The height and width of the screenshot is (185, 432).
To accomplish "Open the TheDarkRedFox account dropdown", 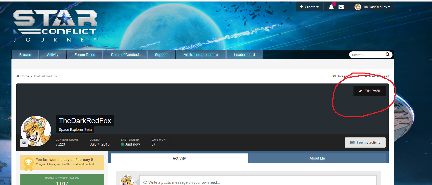I will [376, 7].
